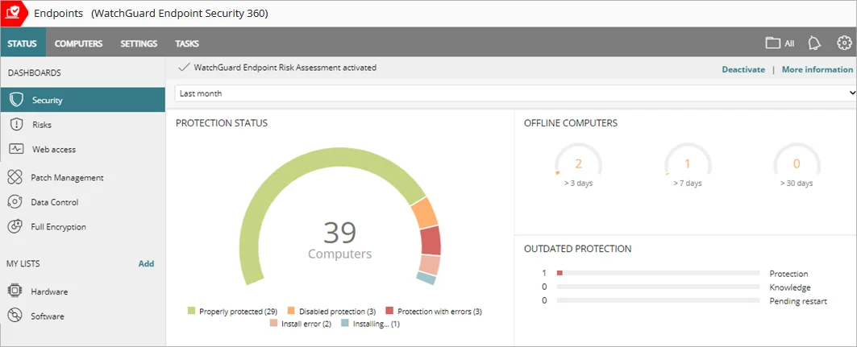Click the Risk Assessment activated checkmark

point(184,68)
